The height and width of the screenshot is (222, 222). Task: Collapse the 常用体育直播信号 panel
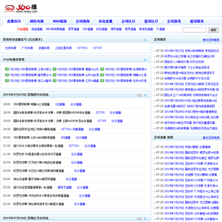click(x=146, y=40)
